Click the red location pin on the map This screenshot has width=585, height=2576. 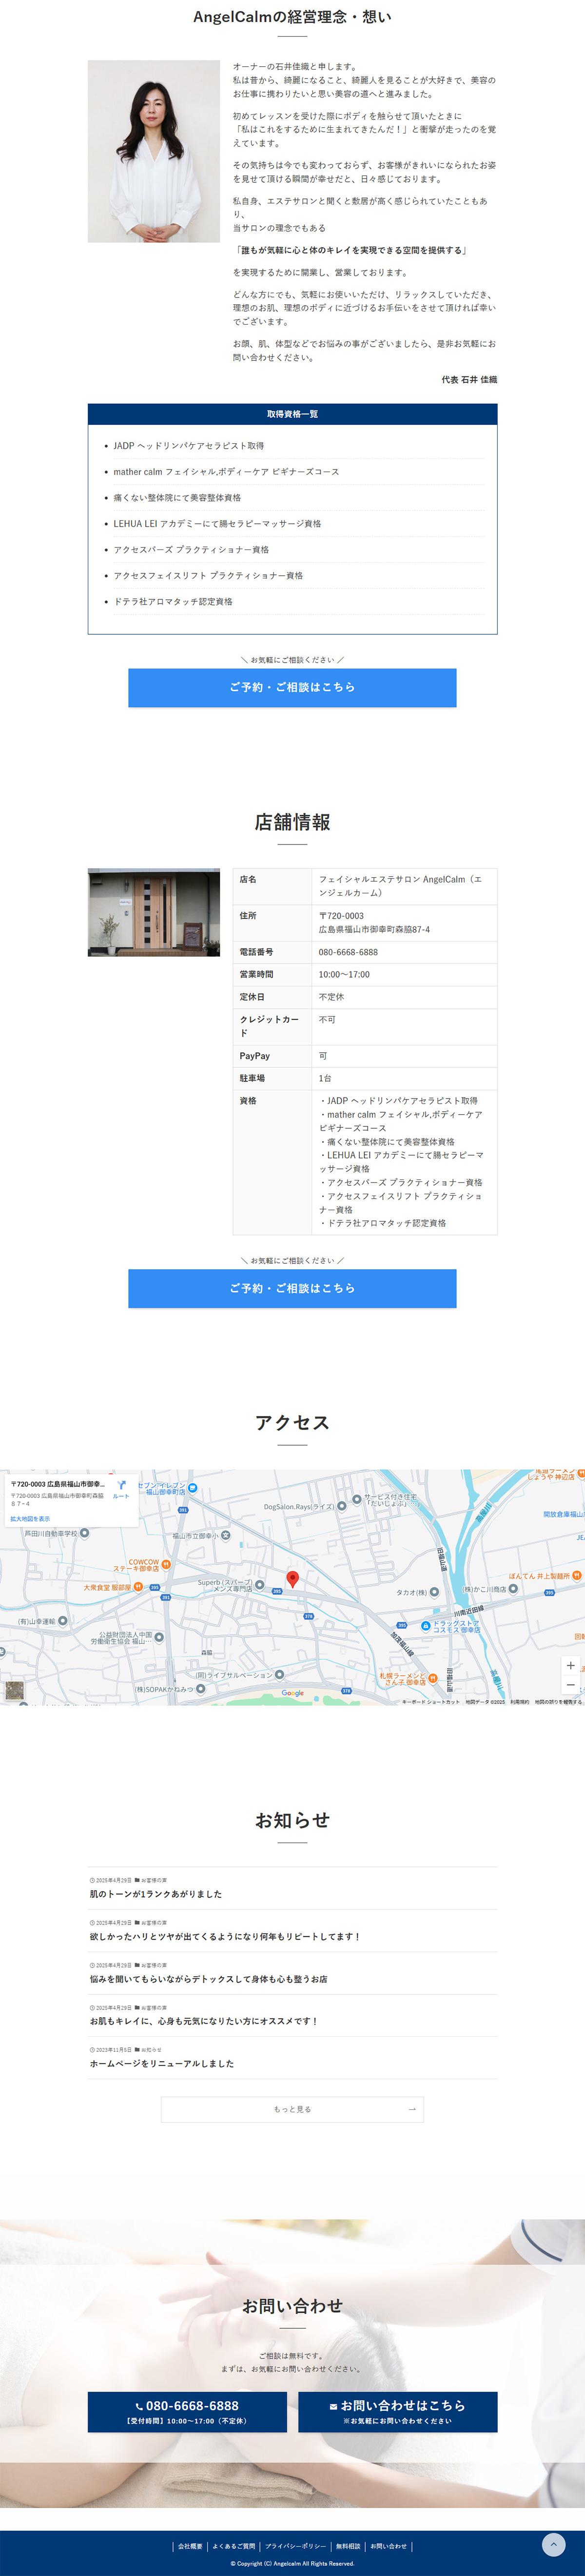(x=293, y=1579)
